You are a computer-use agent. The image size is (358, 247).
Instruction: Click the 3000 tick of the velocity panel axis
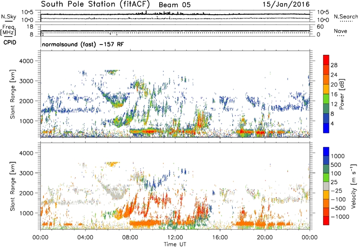pyautogui.click(x=26, y=173)
